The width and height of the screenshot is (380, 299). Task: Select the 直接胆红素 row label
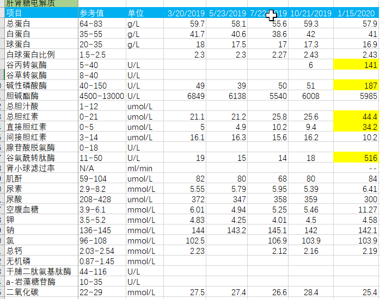pos(27,127)
